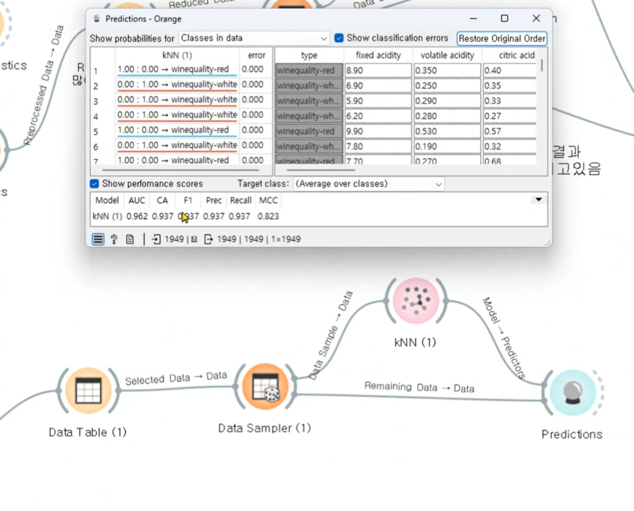Click the Remaining Data → Data link
This screenshot has height=511, width=634.
(x=419, y=387)
